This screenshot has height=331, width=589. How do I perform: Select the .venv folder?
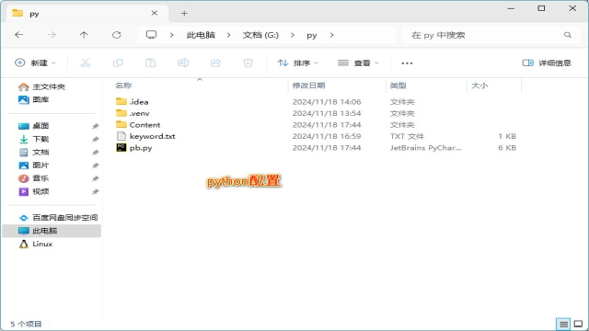tap(139, 113)
